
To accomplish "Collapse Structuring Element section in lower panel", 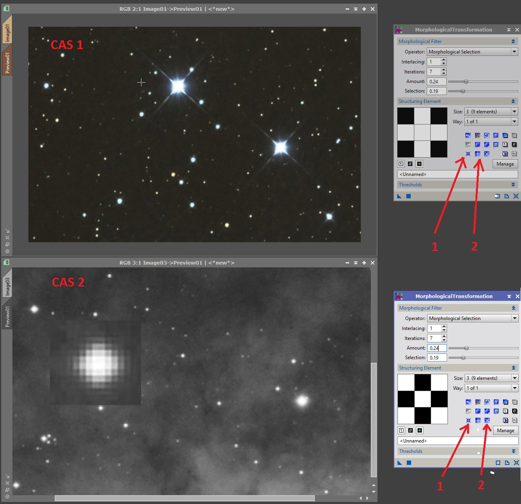I will coord(513,368).
